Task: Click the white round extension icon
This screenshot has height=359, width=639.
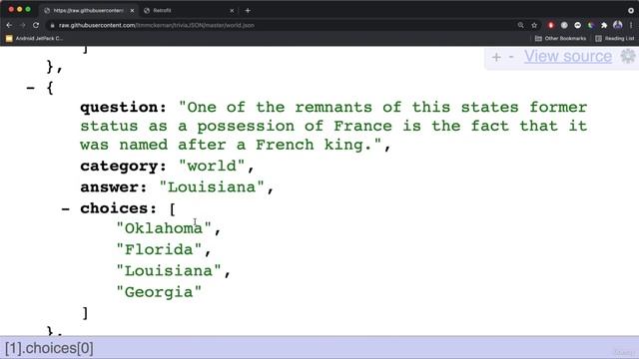Action: (577, 25)
